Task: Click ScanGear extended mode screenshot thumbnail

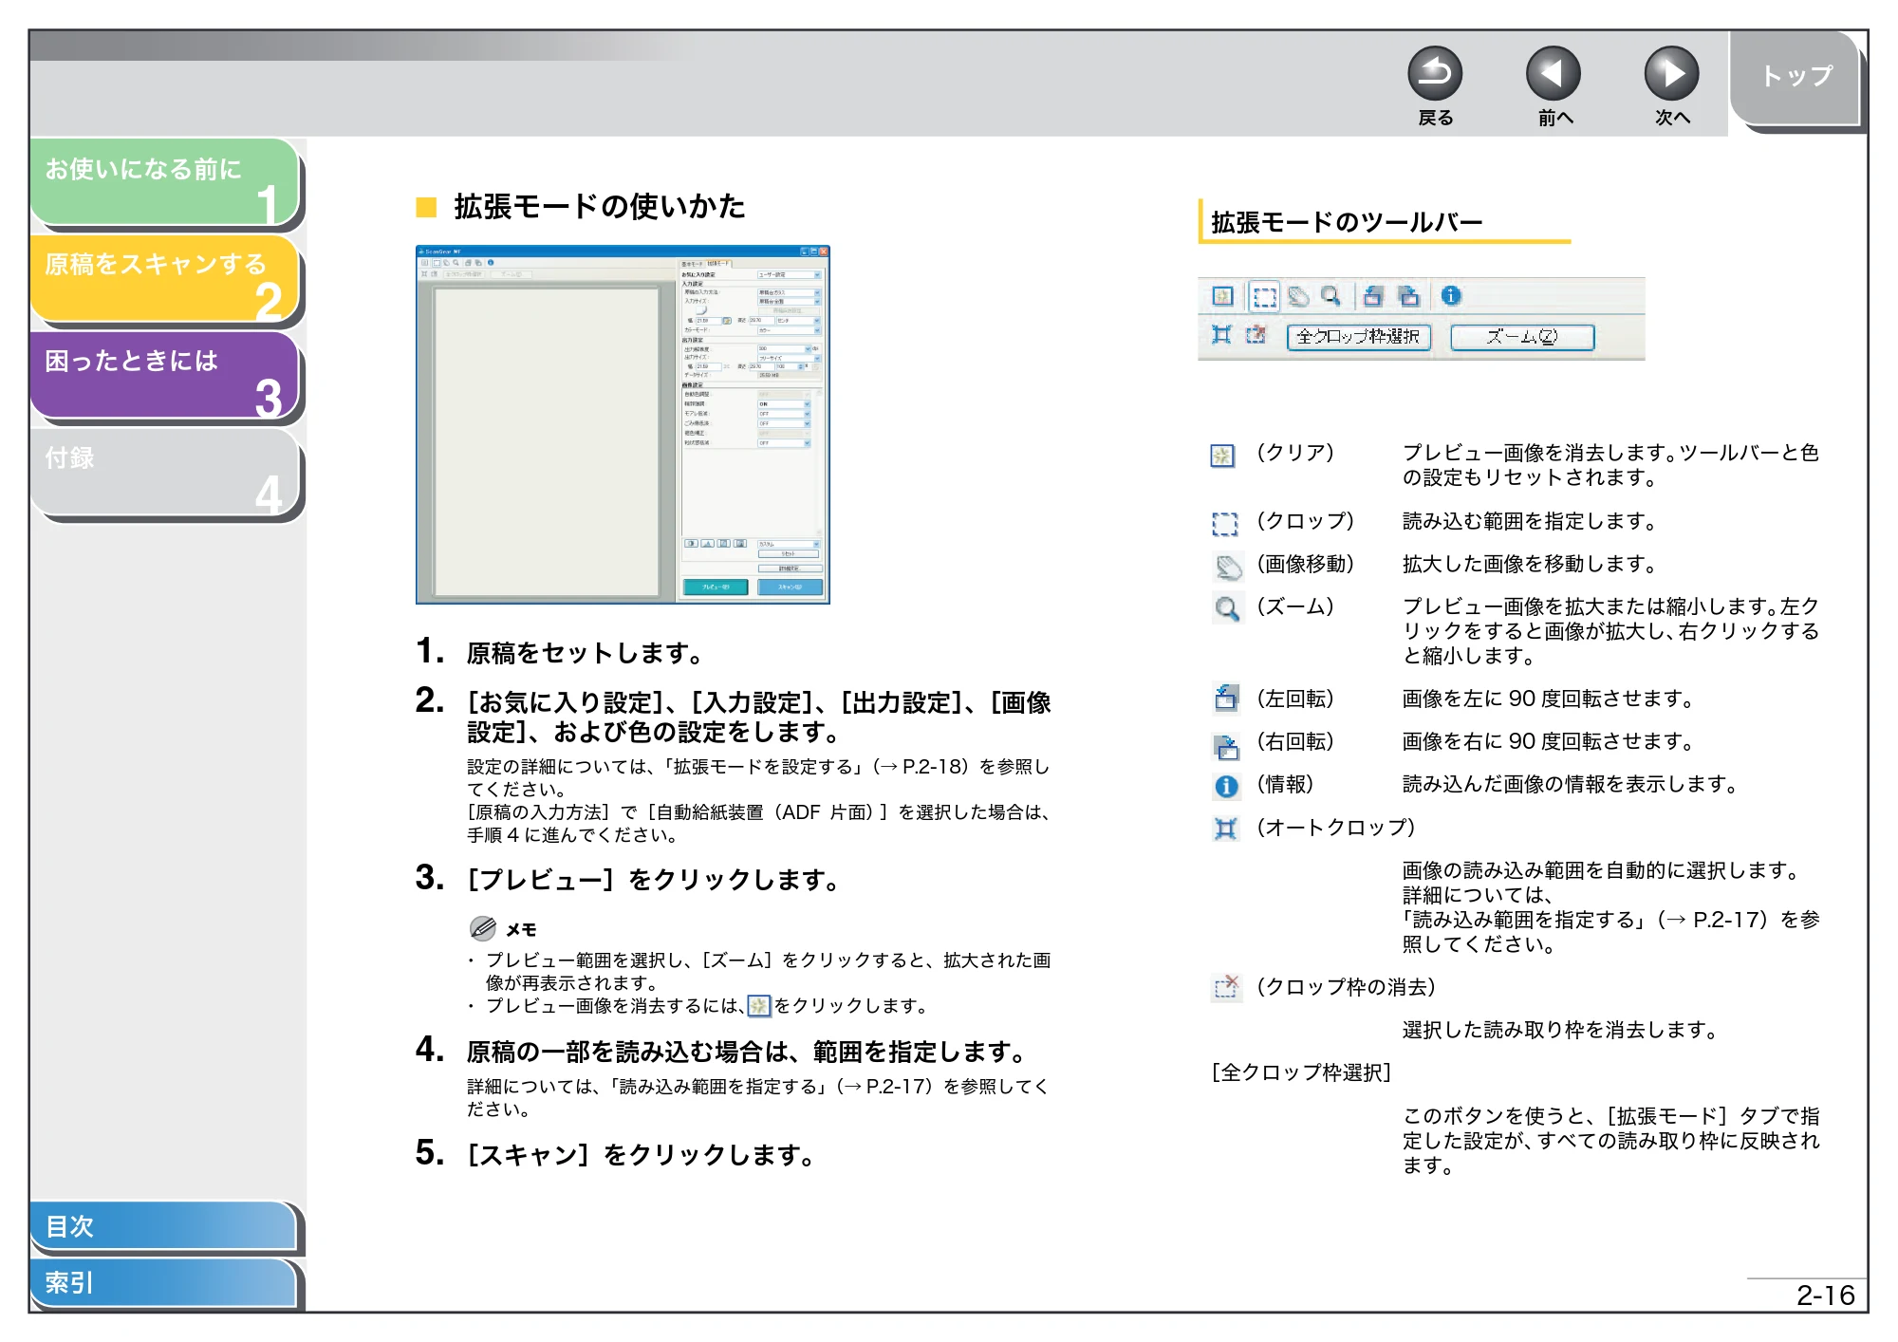Action: click(623, 425)
